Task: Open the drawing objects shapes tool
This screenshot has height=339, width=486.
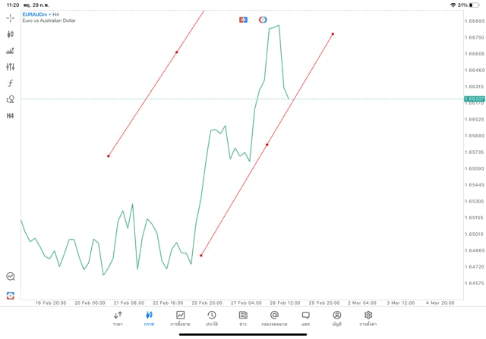Action: pos(11,99)
